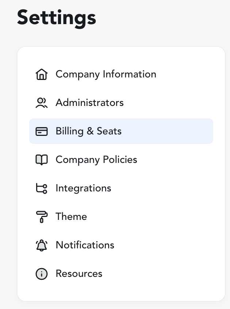
Task: Open the Notifications text entry
Action: [85, 245]
